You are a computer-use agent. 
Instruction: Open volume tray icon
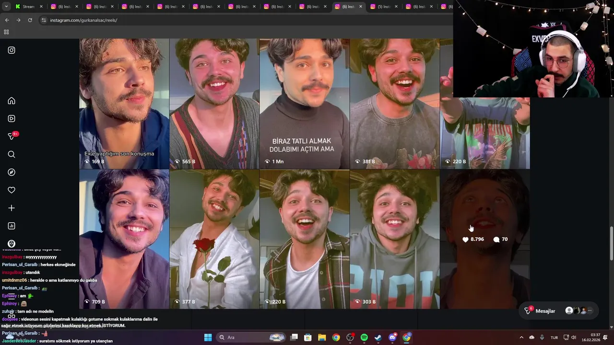(x=574, y=337)
